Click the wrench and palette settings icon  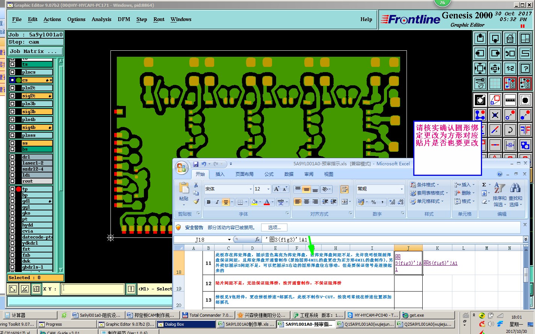[480, 83]
